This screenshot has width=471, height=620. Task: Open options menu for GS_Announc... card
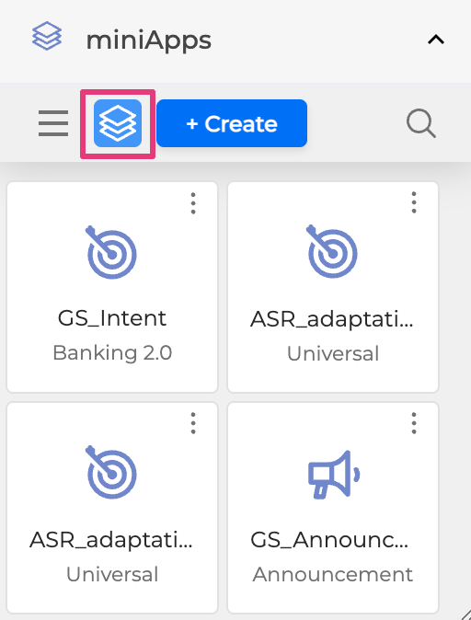[414, 423]
